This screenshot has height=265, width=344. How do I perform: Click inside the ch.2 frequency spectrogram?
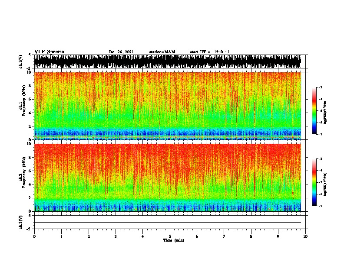tap(168, 178)
